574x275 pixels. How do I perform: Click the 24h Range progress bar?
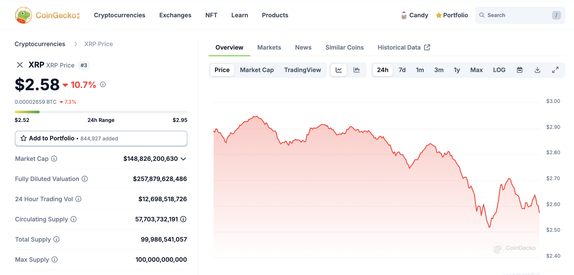click(x=101, y=112)
